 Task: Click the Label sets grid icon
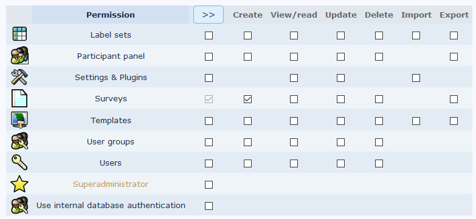pos(19,34)
